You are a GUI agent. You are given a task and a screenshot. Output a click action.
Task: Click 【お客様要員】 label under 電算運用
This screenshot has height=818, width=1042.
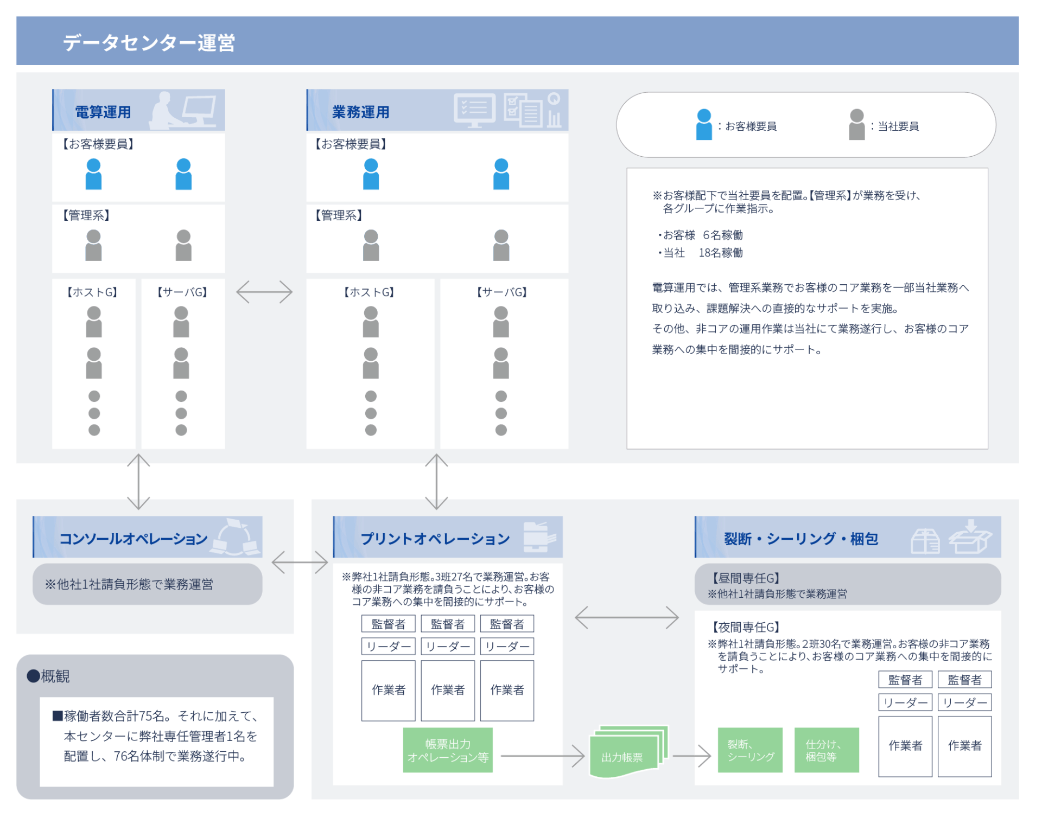click(x=98, y=144)
